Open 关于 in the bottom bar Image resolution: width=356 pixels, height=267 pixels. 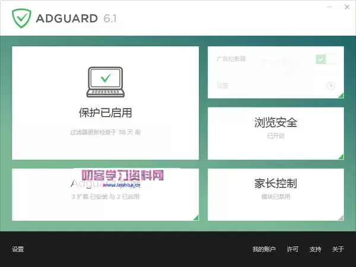click(338, 249)
